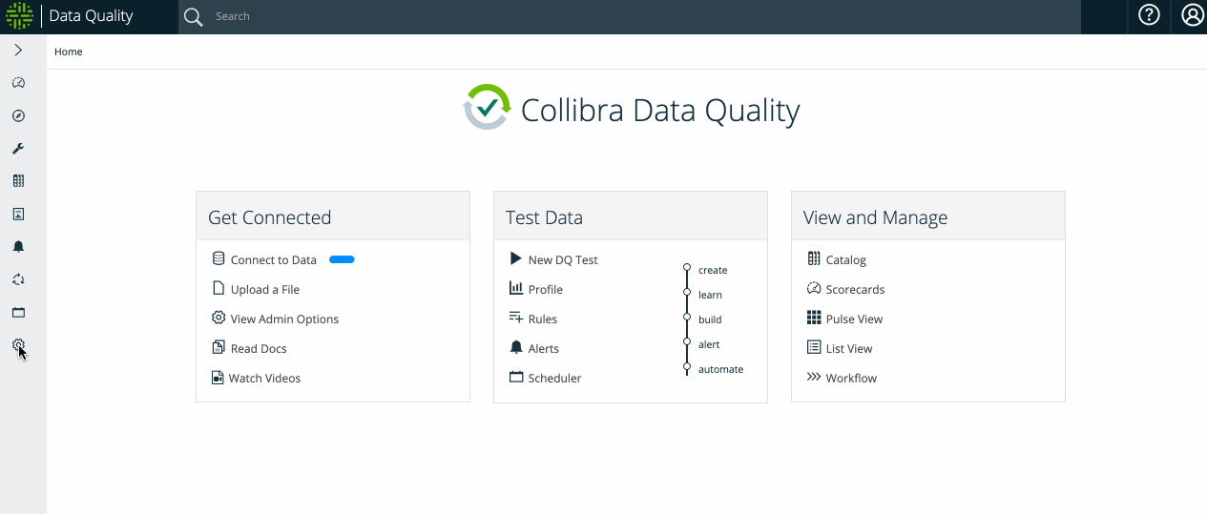The height and width of the screenshot is (514, 1207).
Task: Open the user profile account icon
Action: point(1192,16)
